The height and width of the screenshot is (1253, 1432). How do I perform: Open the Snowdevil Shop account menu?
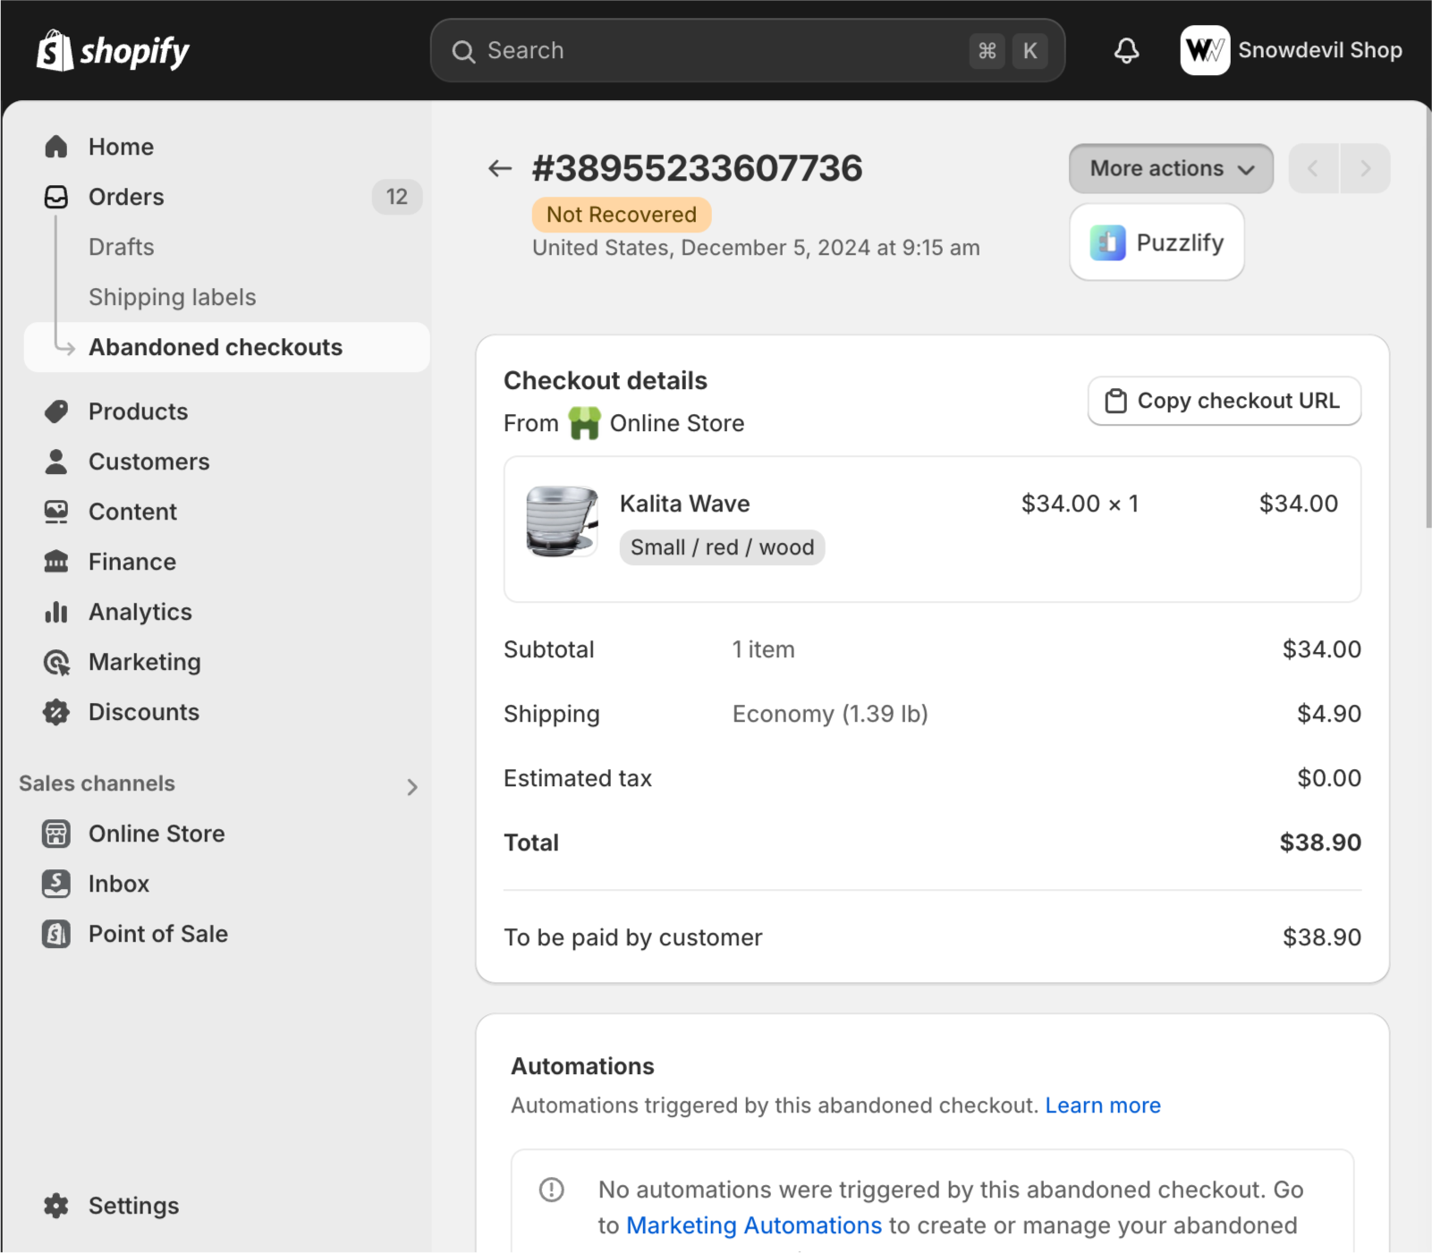coord(1292,50)
